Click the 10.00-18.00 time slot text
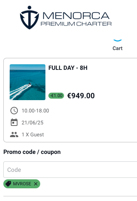The height and width of the screenshot is (201, 137). click(x=35, y=111)
